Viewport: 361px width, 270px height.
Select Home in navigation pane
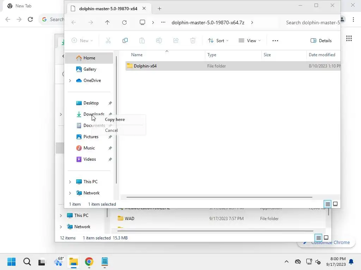89,58
